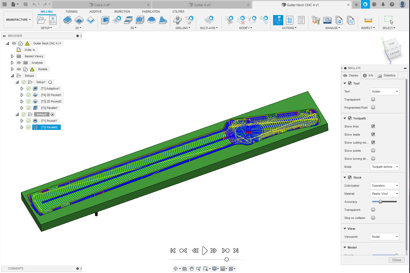410x273 pixels.
Task: Open the Colorization dropdown showing Operation
Action: coord(384,186)
